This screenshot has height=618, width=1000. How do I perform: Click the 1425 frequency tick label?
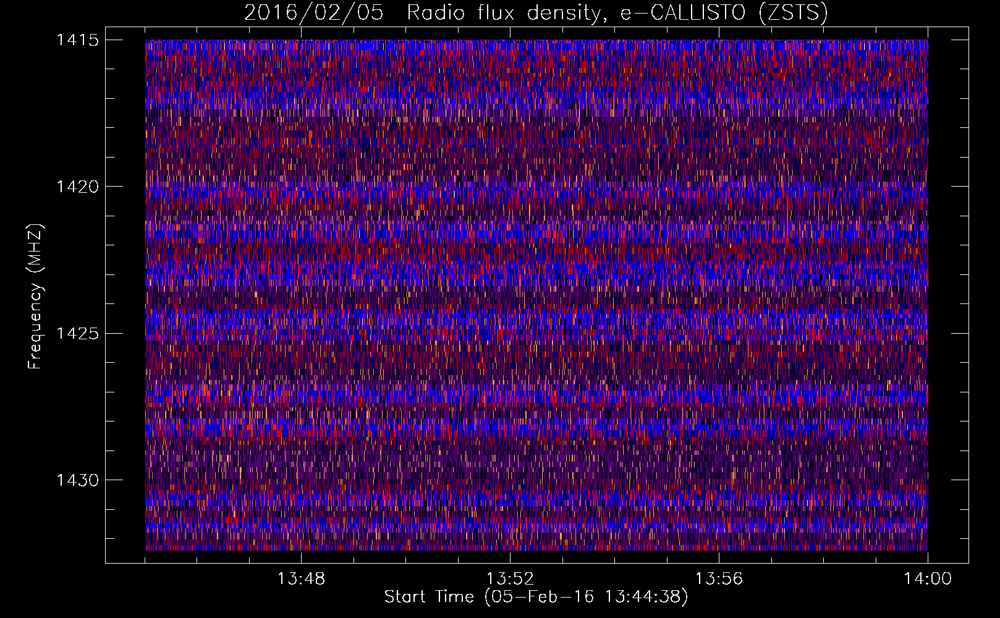pyautogui.click(x=77, y=334)
